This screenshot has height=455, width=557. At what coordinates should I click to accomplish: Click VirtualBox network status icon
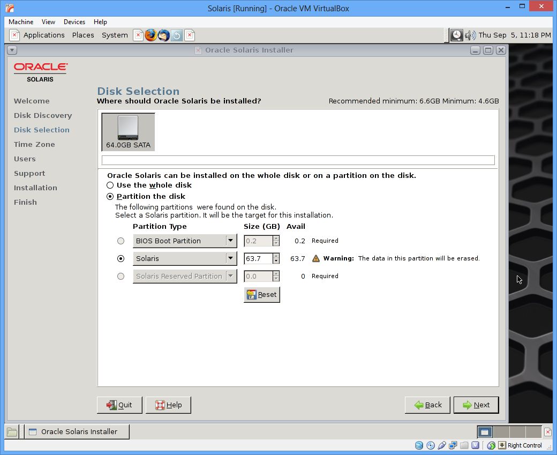(453, 445)
